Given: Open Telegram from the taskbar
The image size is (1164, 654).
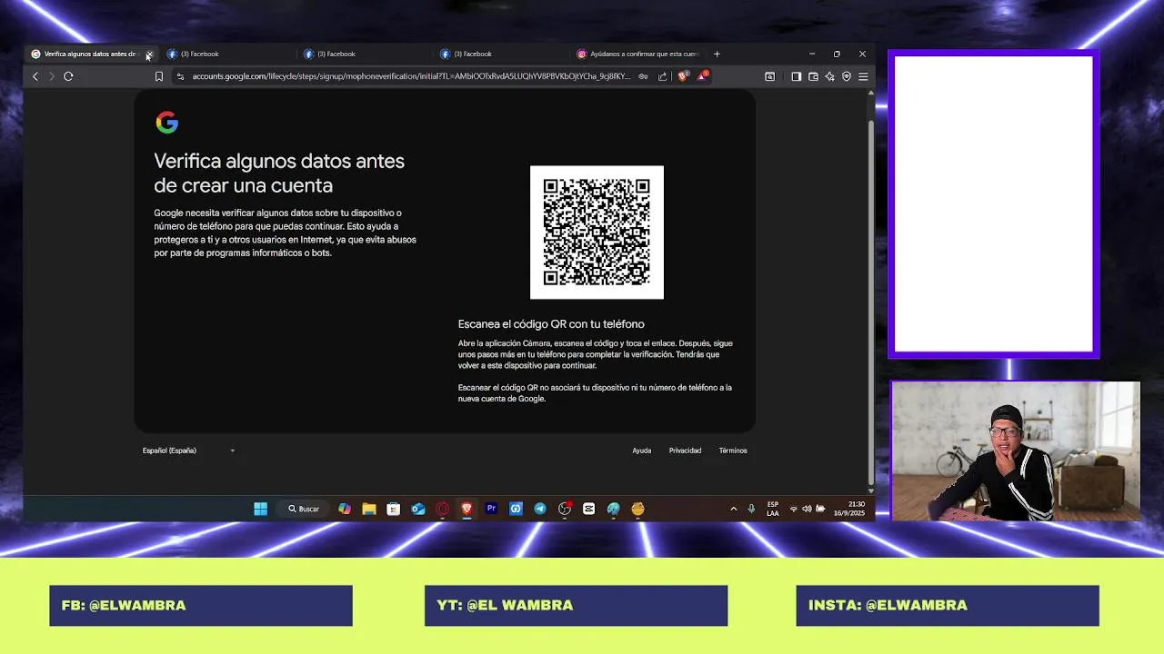Looking at the screenshot, I should tap(540, 509).
